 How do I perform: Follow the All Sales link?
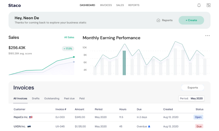[69, 37]
